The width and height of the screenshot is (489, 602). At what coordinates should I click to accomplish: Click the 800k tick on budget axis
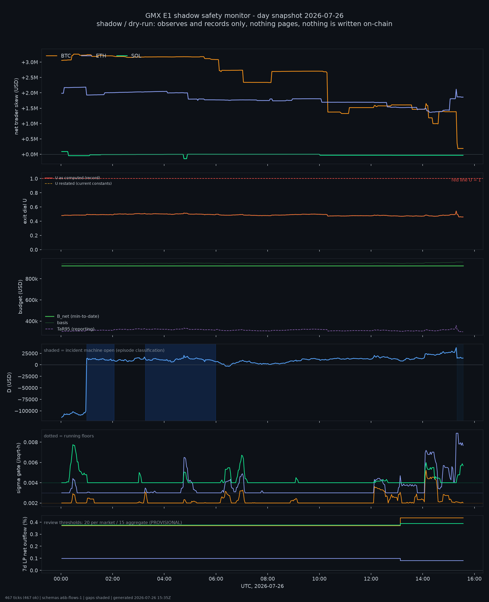coord(31,279)
